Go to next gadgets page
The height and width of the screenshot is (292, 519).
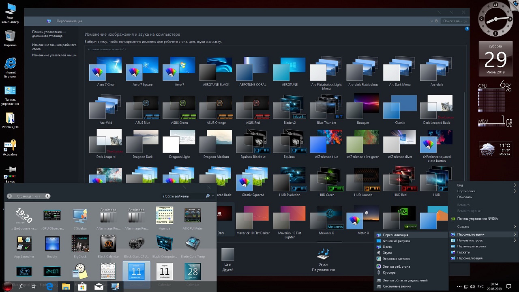47,196
